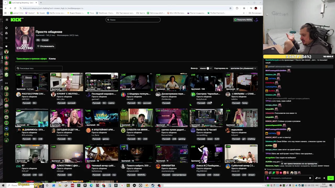Click the pink microphone icon in chat input

[268, 178]
